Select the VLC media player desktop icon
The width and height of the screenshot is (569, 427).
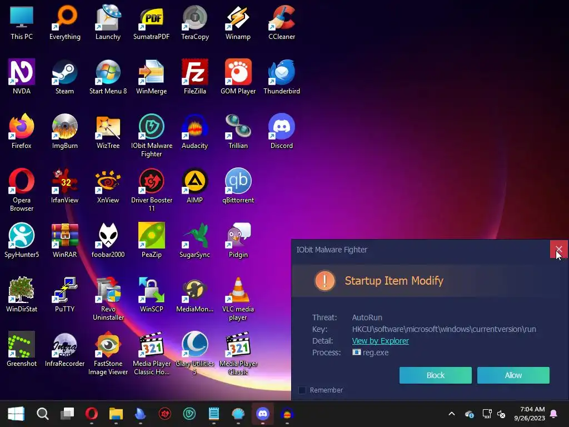tap(238, 299)
